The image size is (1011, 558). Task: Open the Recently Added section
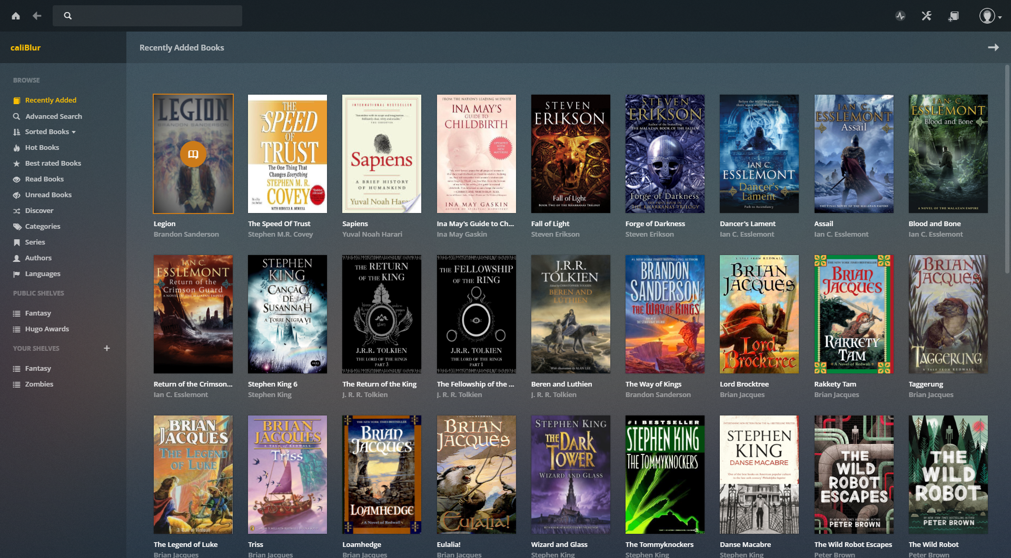pyautogui.click(x=51, y=100)
